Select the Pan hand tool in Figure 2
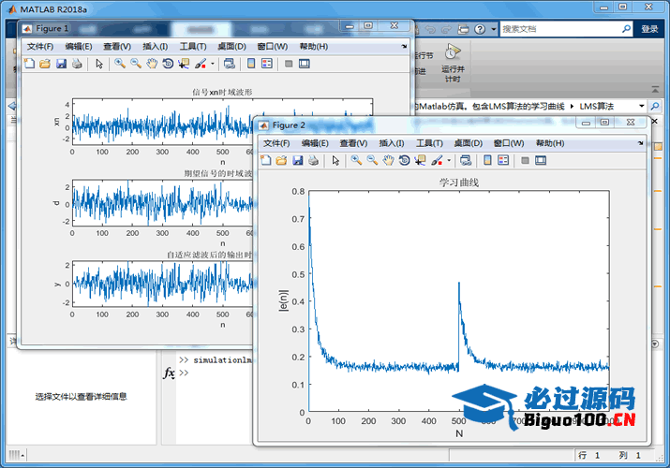The height and width of the screenshot is (468, 670). (x=388, y=160)
